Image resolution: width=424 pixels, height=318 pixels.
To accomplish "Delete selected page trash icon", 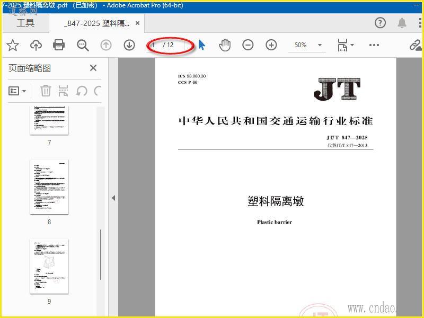I will [46, 91].
